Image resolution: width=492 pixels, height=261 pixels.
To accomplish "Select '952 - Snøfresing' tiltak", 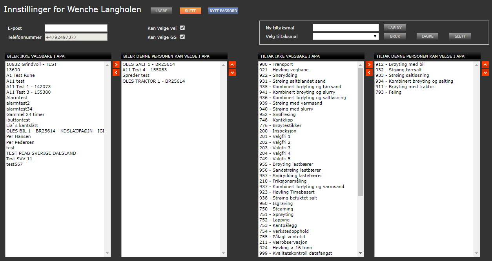I will (308, 114).
